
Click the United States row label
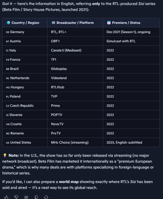[x=18, y=142]
